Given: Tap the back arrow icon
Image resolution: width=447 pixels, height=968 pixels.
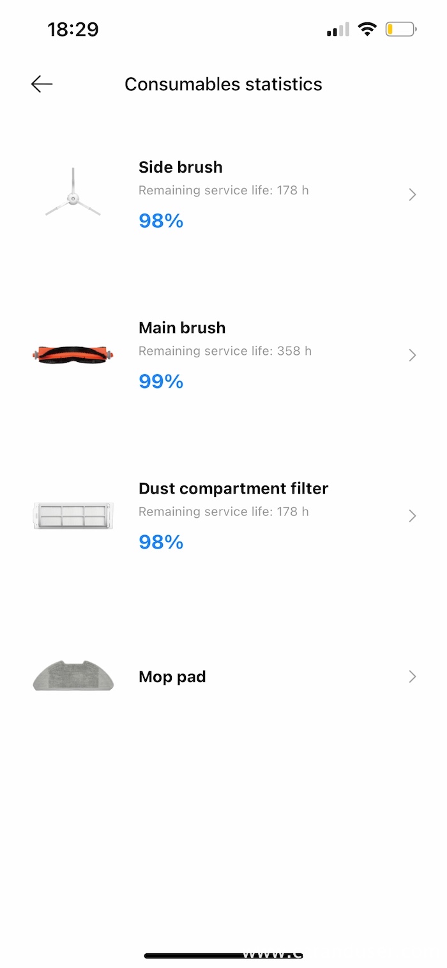Looking at the screenshot, I should tap(42, 84).
